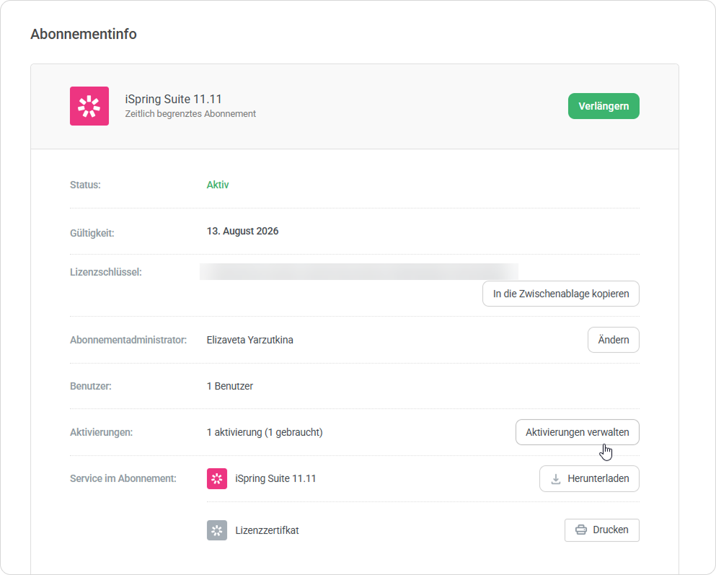Screen dimensions: 716x575
Task: Click the 'Abonnementadministrator:' label
Action: [128, 340]
